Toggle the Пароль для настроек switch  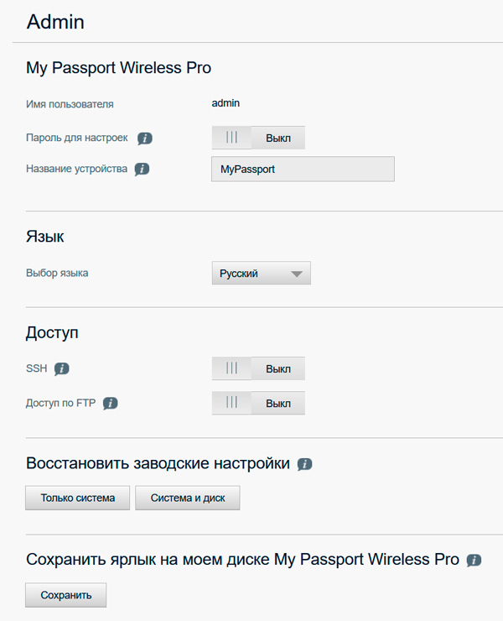click(x=257, y=138)
